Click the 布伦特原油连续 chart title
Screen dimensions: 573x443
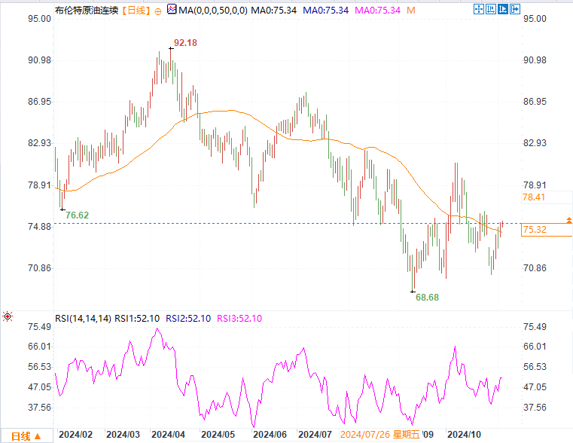pyautogui.click(x=87, y=11)
